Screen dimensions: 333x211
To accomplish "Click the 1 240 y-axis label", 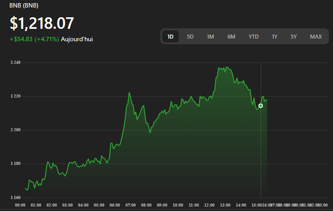I will coord(16,63).
